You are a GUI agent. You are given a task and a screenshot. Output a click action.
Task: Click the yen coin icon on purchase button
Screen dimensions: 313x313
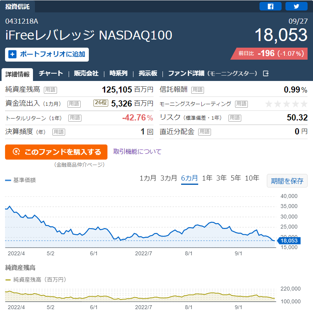click(x=16, y=152)
